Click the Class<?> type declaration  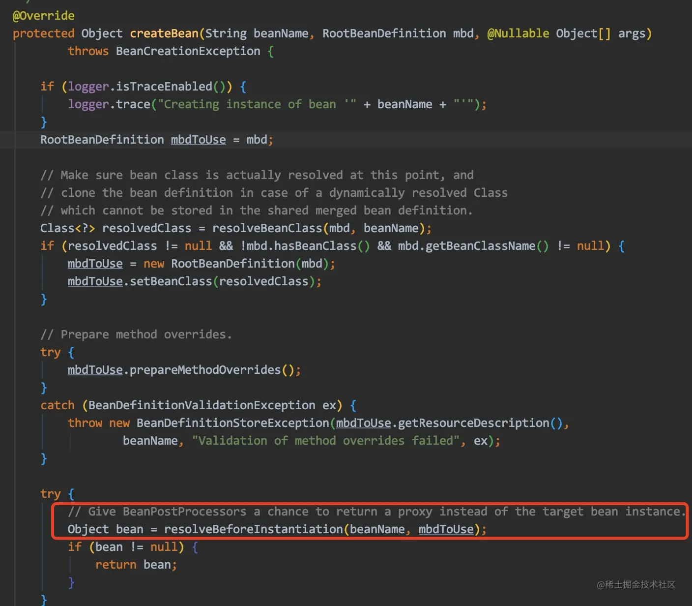[x=68, y=228]
